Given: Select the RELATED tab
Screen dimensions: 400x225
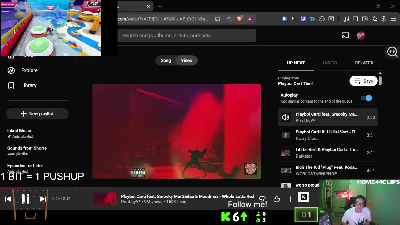Looking at the screenshot, I should [364, 63].
